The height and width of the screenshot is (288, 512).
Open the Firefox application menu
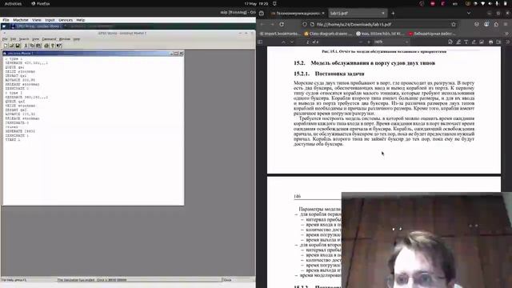point(506,24)
